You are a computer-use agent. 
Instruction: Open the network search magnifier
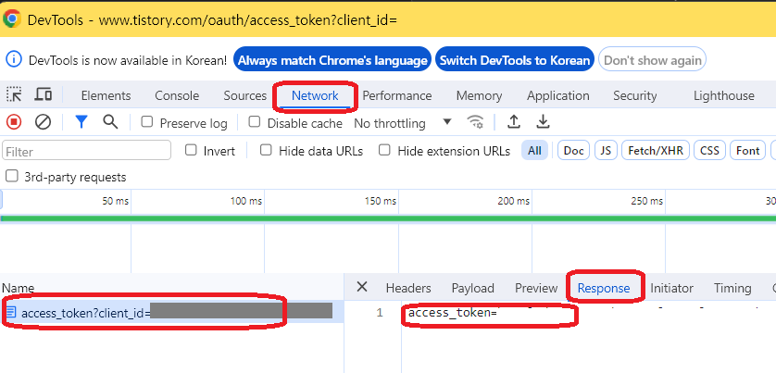(x=110, y=121)
